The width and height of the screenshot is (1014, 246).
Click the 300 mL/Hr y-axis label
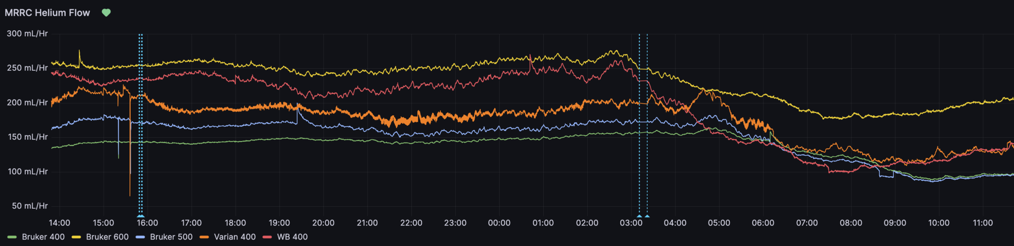tap(27, 34)
